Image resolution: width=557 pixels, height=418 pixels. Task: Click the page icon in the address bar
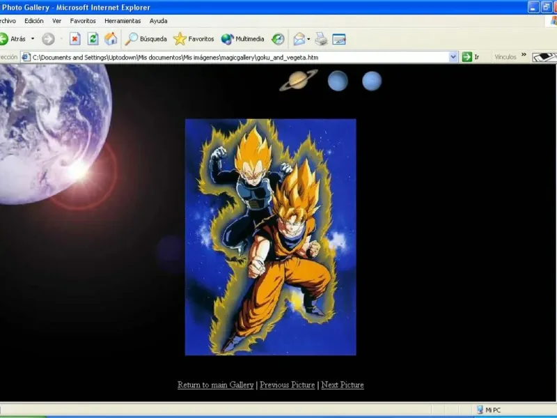pyautogui.click(x=26, y=57)
